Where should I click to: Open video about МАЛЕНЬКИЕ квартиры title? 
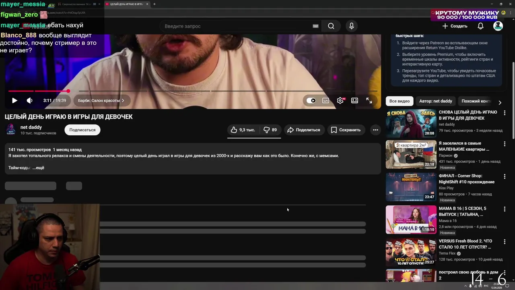point(464,146)
